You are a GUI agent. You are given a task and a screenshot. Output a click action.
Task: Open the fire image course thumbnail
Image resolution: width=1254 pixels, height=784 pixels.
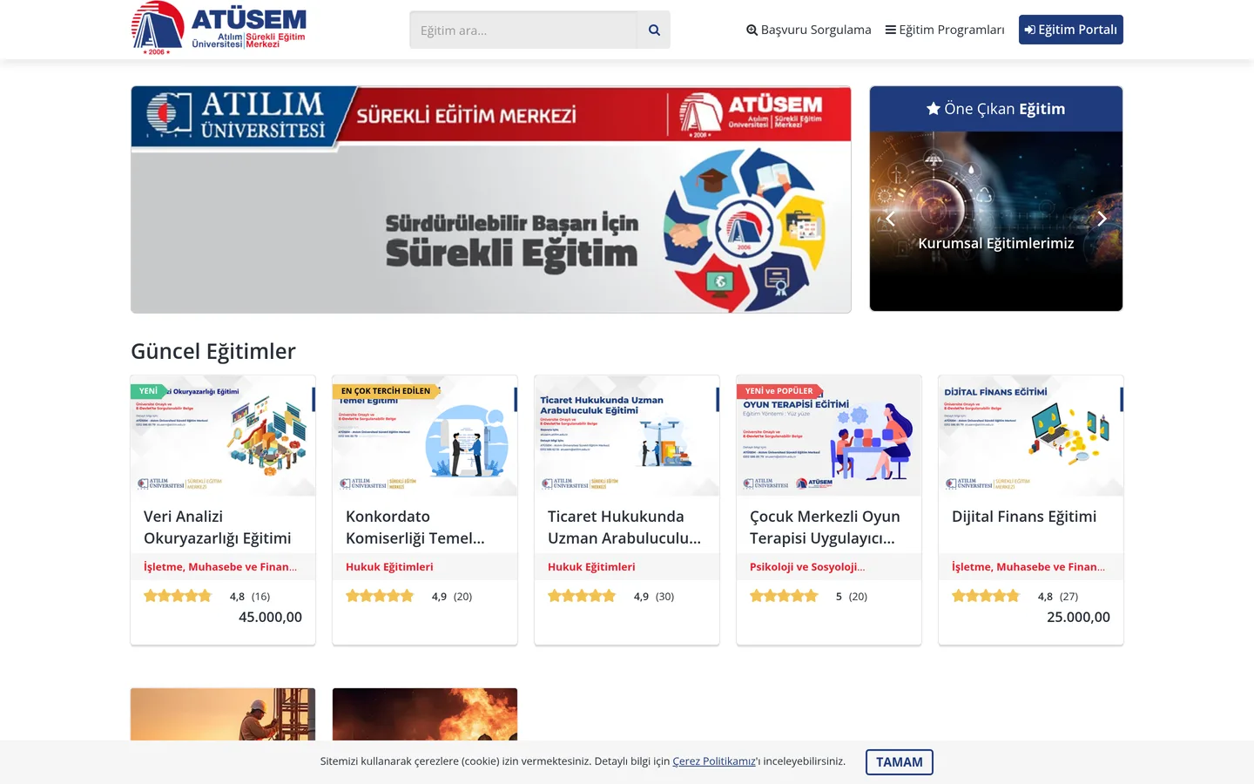click(x=425, y=714)
